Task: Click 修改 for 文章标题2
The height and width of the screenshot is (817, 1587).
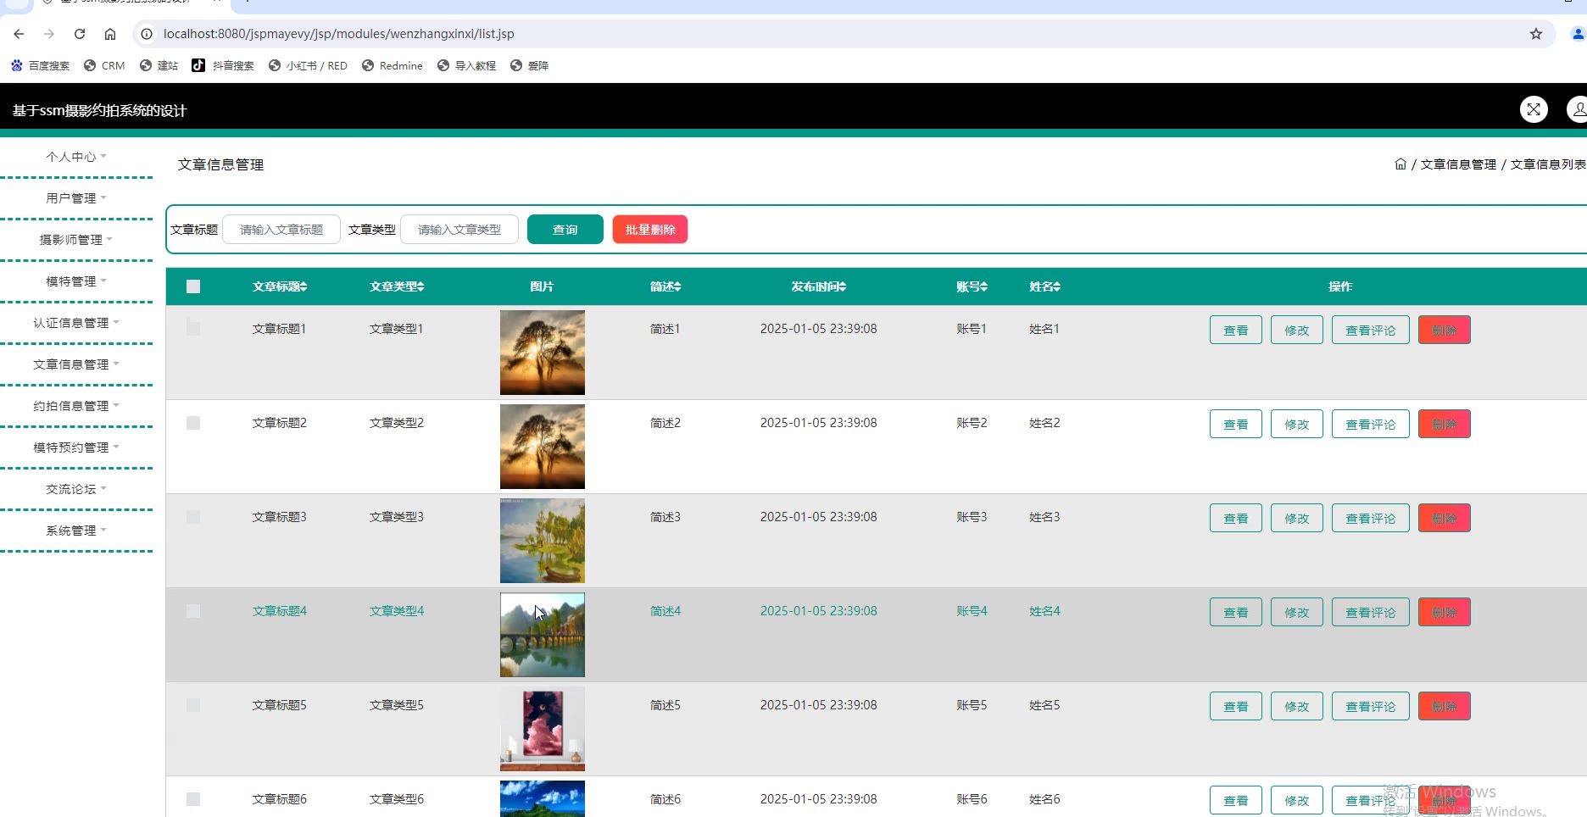Action: click(x=1297, y=424)
